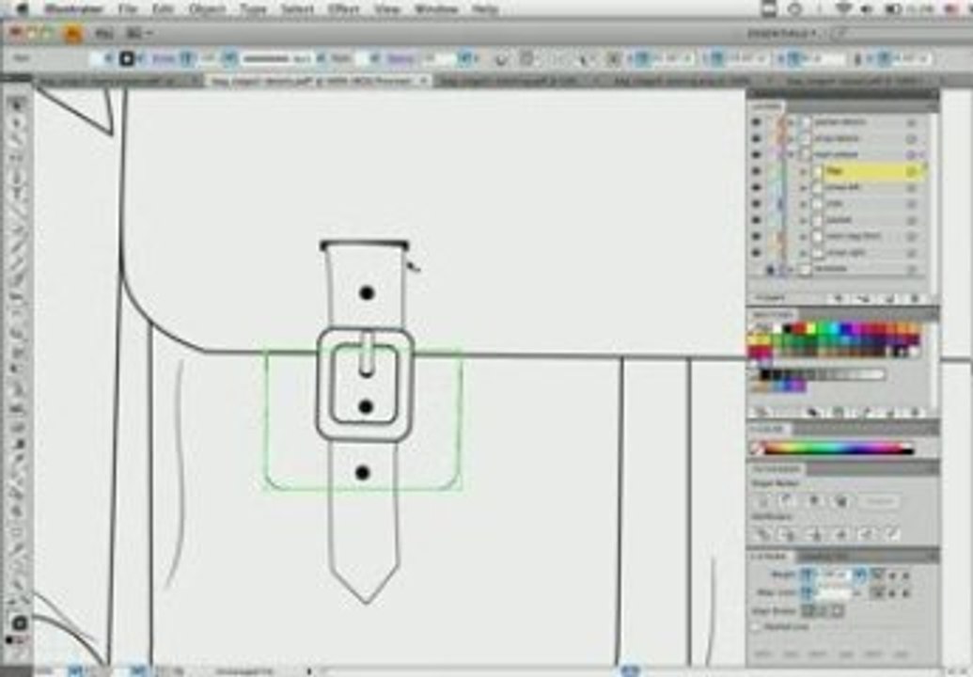Select the Direct Selection tool
Viewport: 973px width, 677px height.
(x=17, y=122)
